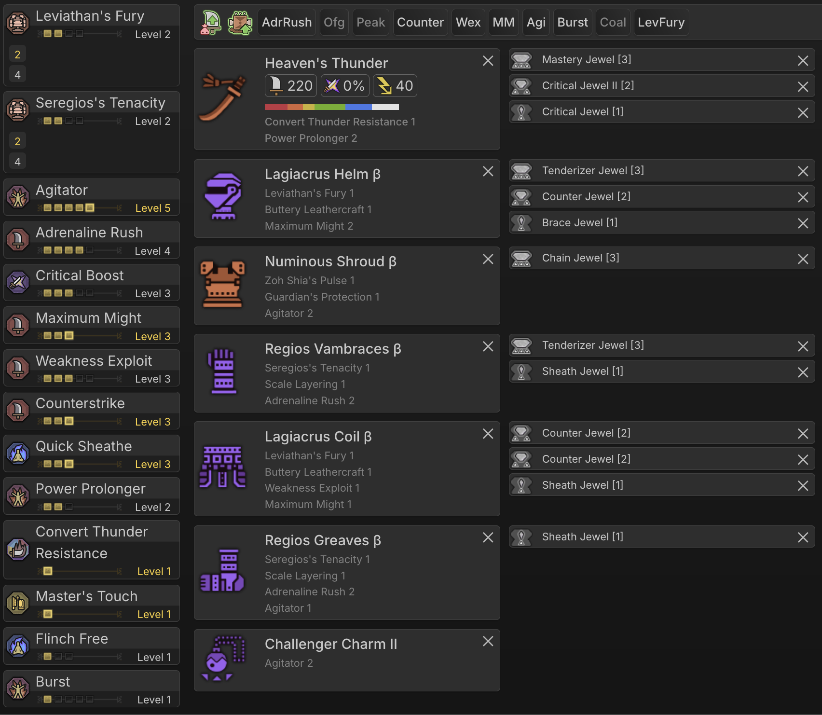This screenshot has height=715, width=822.
Task: Click the armor upgrade buff icon
Action: pyautogui.click(x=240, y=22)
